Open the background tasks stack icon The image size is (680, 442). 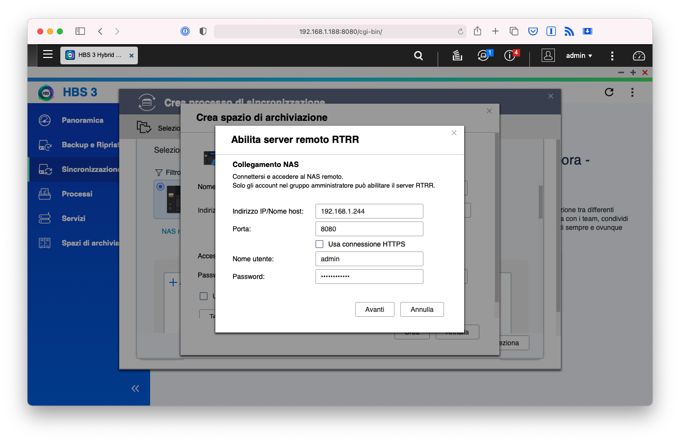point(457,55)
